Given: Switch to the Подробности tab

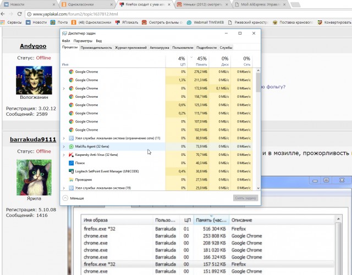Looking at the screenshot, I should click(207, 48).
